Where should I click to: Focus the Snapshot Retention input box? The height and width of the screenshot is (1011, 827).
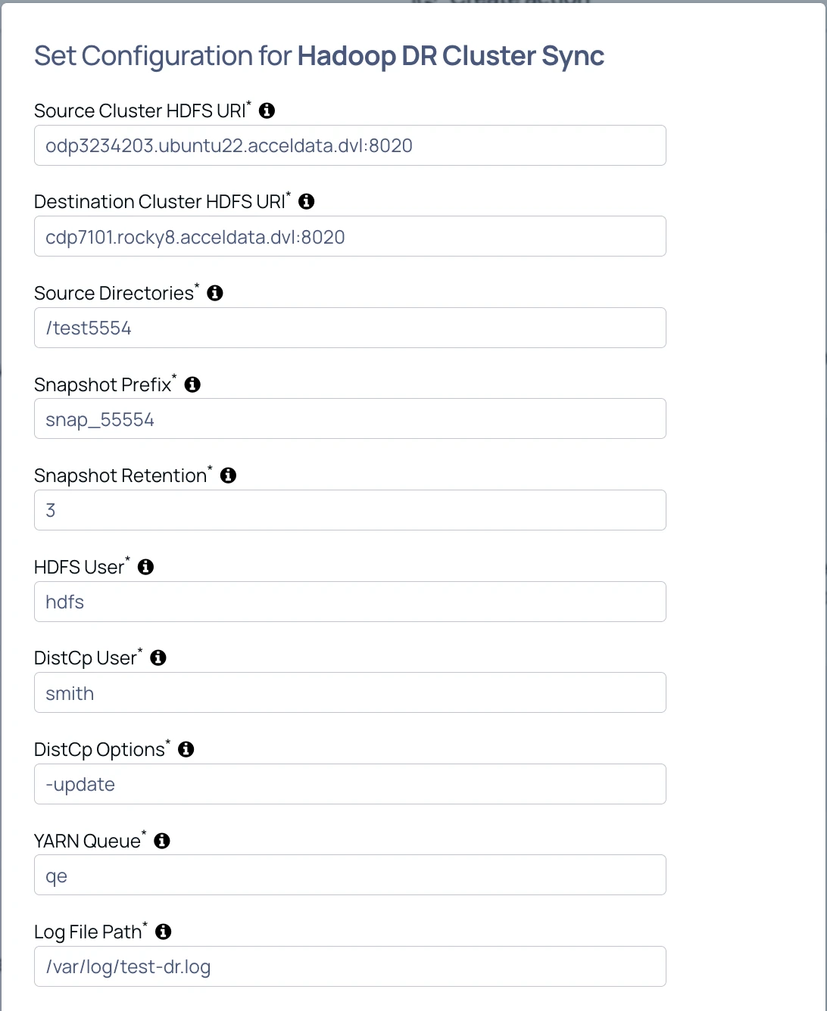[x=350, y=510]
